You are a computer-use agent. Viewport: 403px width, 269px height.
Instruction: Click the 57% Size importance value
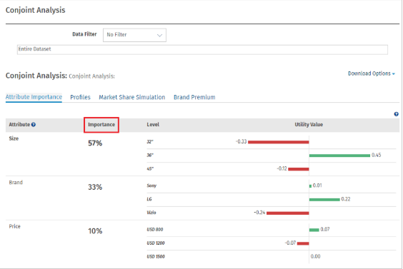click(95, 143)
